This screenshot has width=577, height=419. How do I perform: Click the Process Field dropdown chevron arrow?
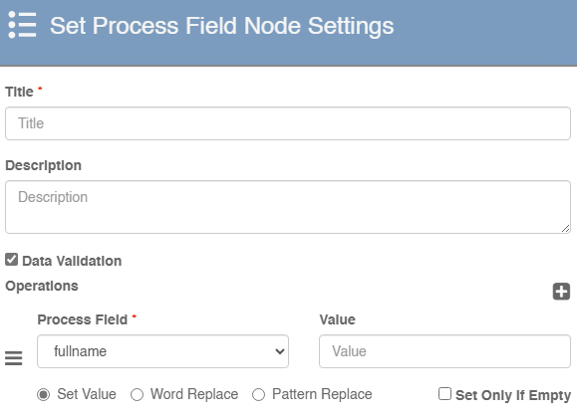coord(280,351)
